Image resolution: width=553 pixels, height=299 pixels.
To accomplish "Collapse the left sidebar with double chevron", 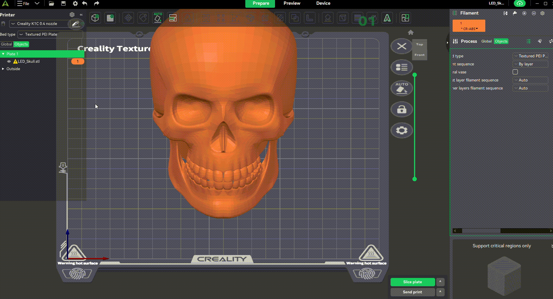I will coord(81,15).
